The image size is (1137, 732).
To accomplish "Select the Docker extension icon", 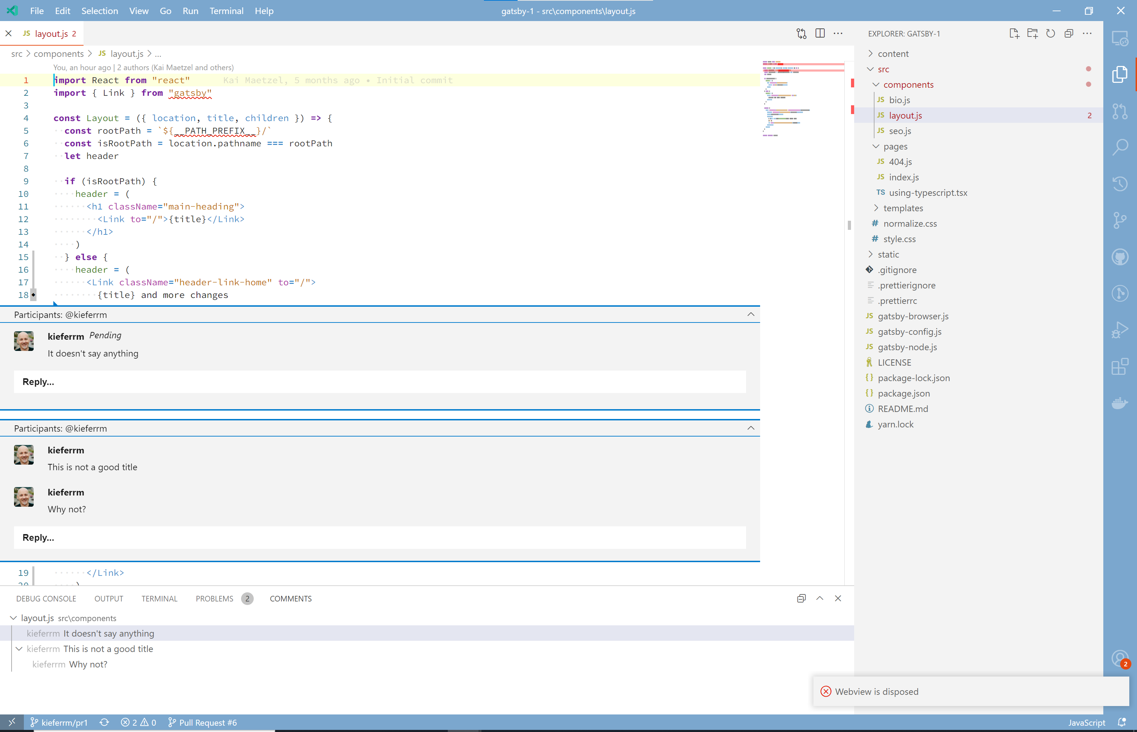I will pyautogui.click(x=1121, y=402).
